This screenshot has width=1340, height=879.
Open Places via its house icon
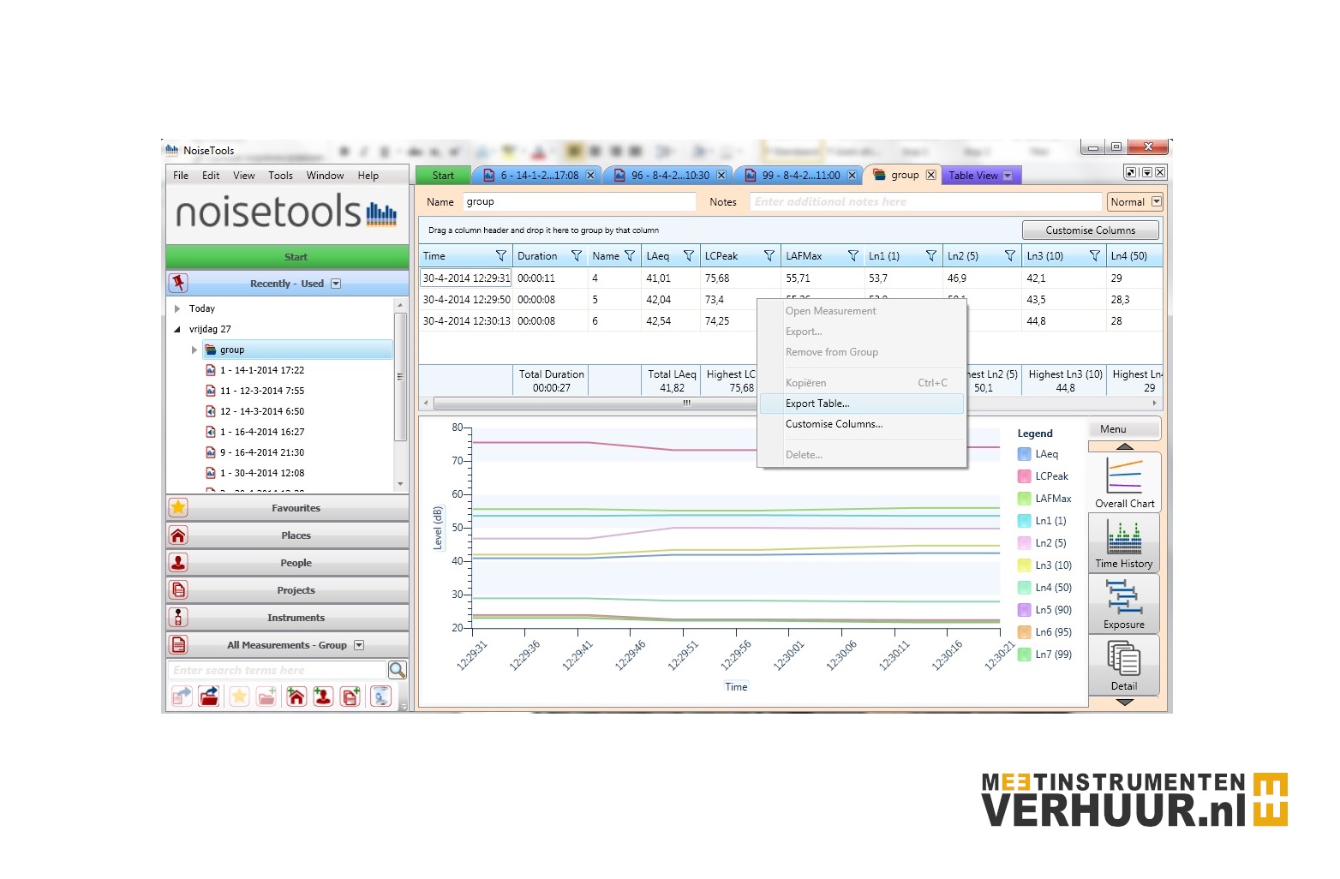[x=178, y=535]
